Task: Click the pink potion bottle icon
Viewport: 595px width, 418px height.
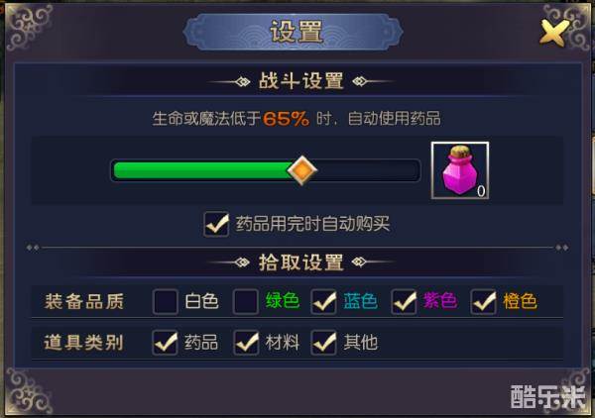Action: pos(460,170)
